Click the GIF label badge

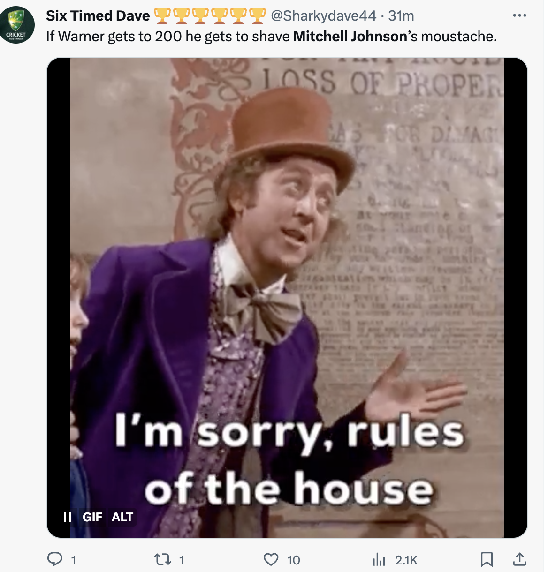(x=92, y=517)
